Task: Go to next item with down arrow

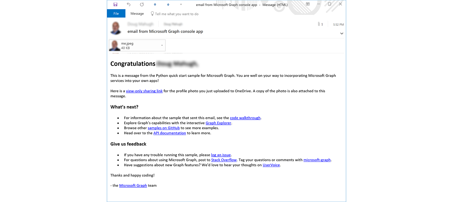Action: tap(168, 5)
